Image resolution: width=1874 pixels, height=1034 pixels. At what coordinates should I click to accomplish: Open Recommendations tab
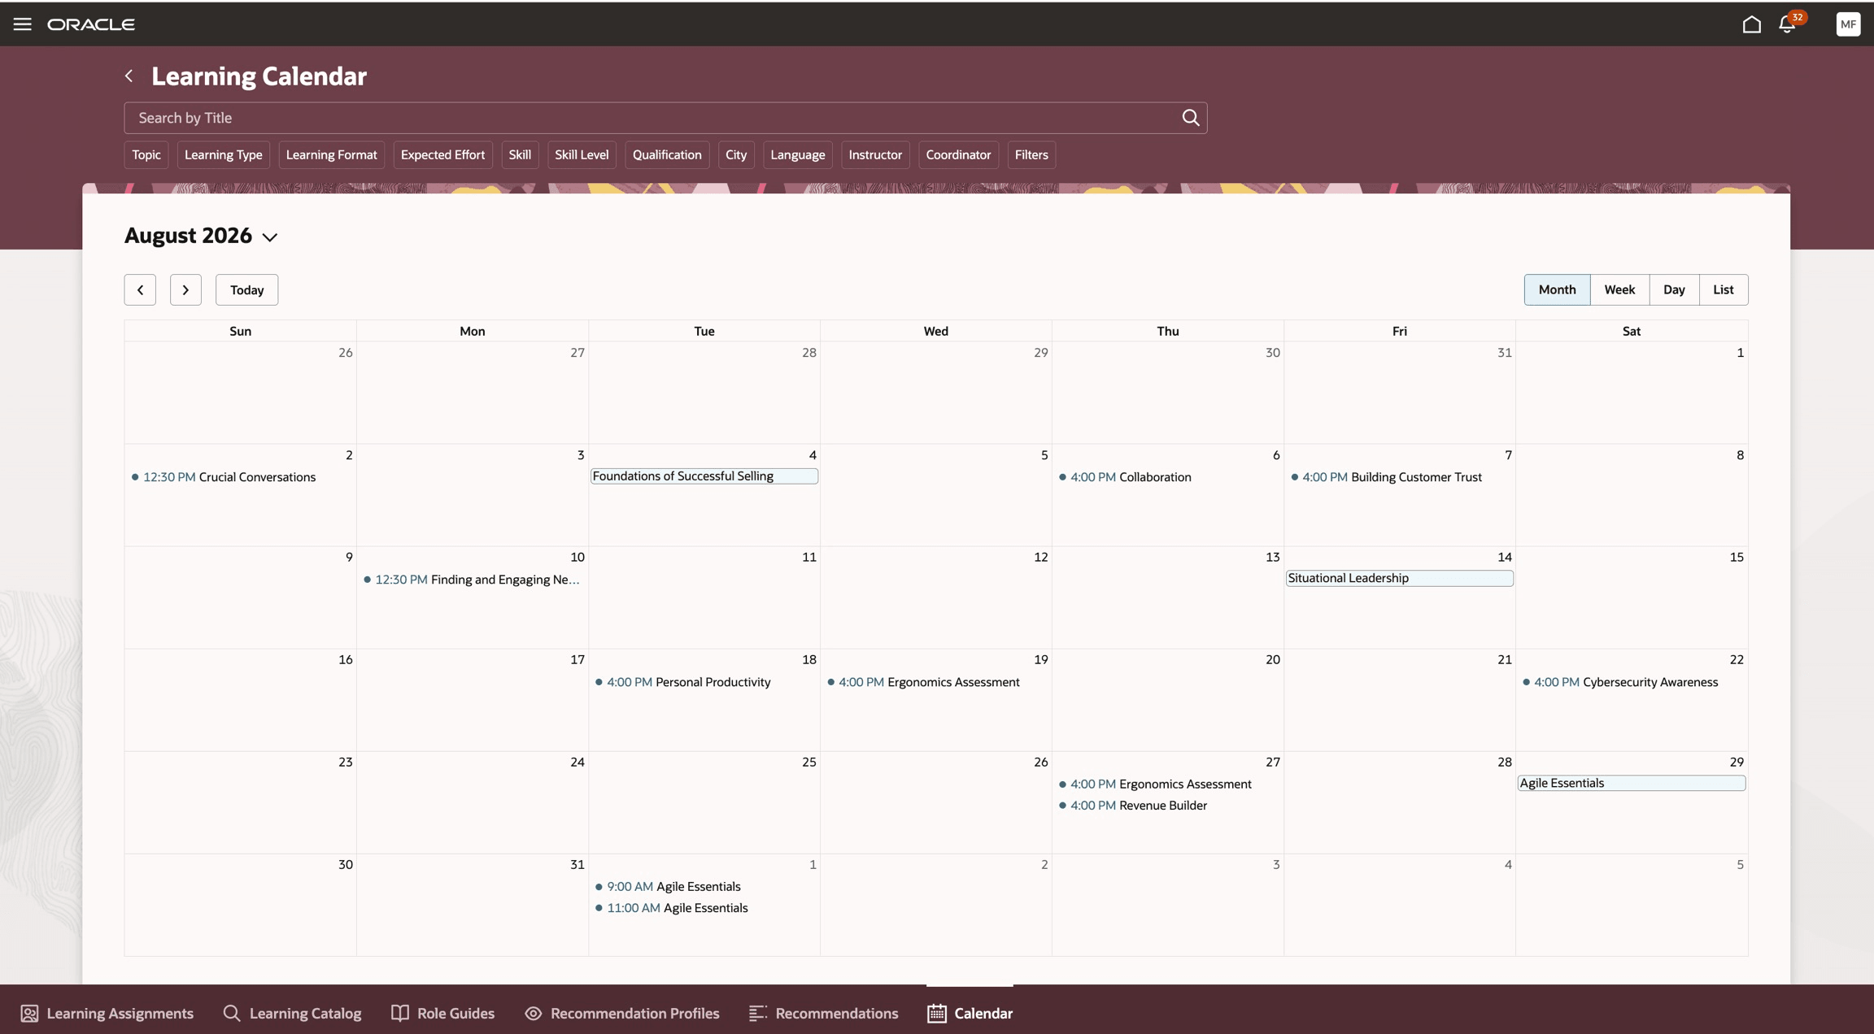(x=824, y=1013)
